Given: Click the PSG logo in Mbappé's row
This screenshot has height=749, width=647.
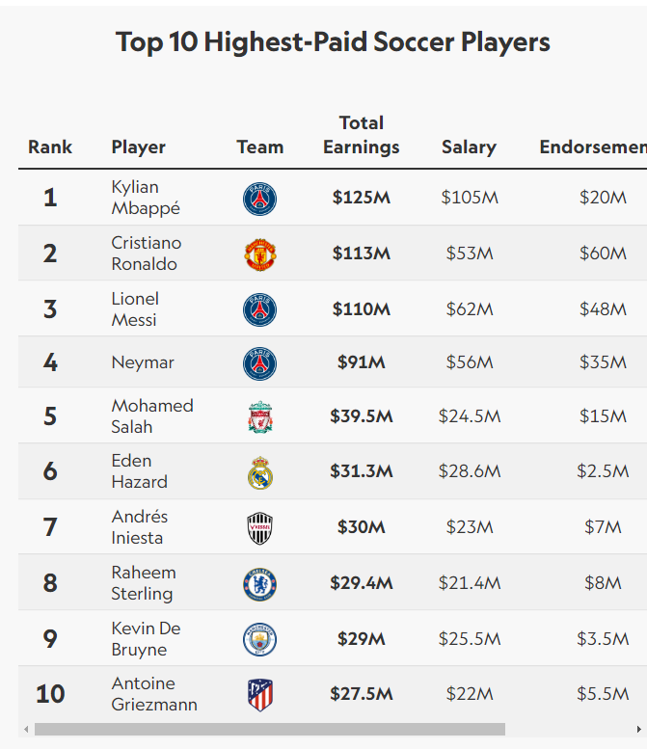Looking at the screenshot, I should coord(259,198).
